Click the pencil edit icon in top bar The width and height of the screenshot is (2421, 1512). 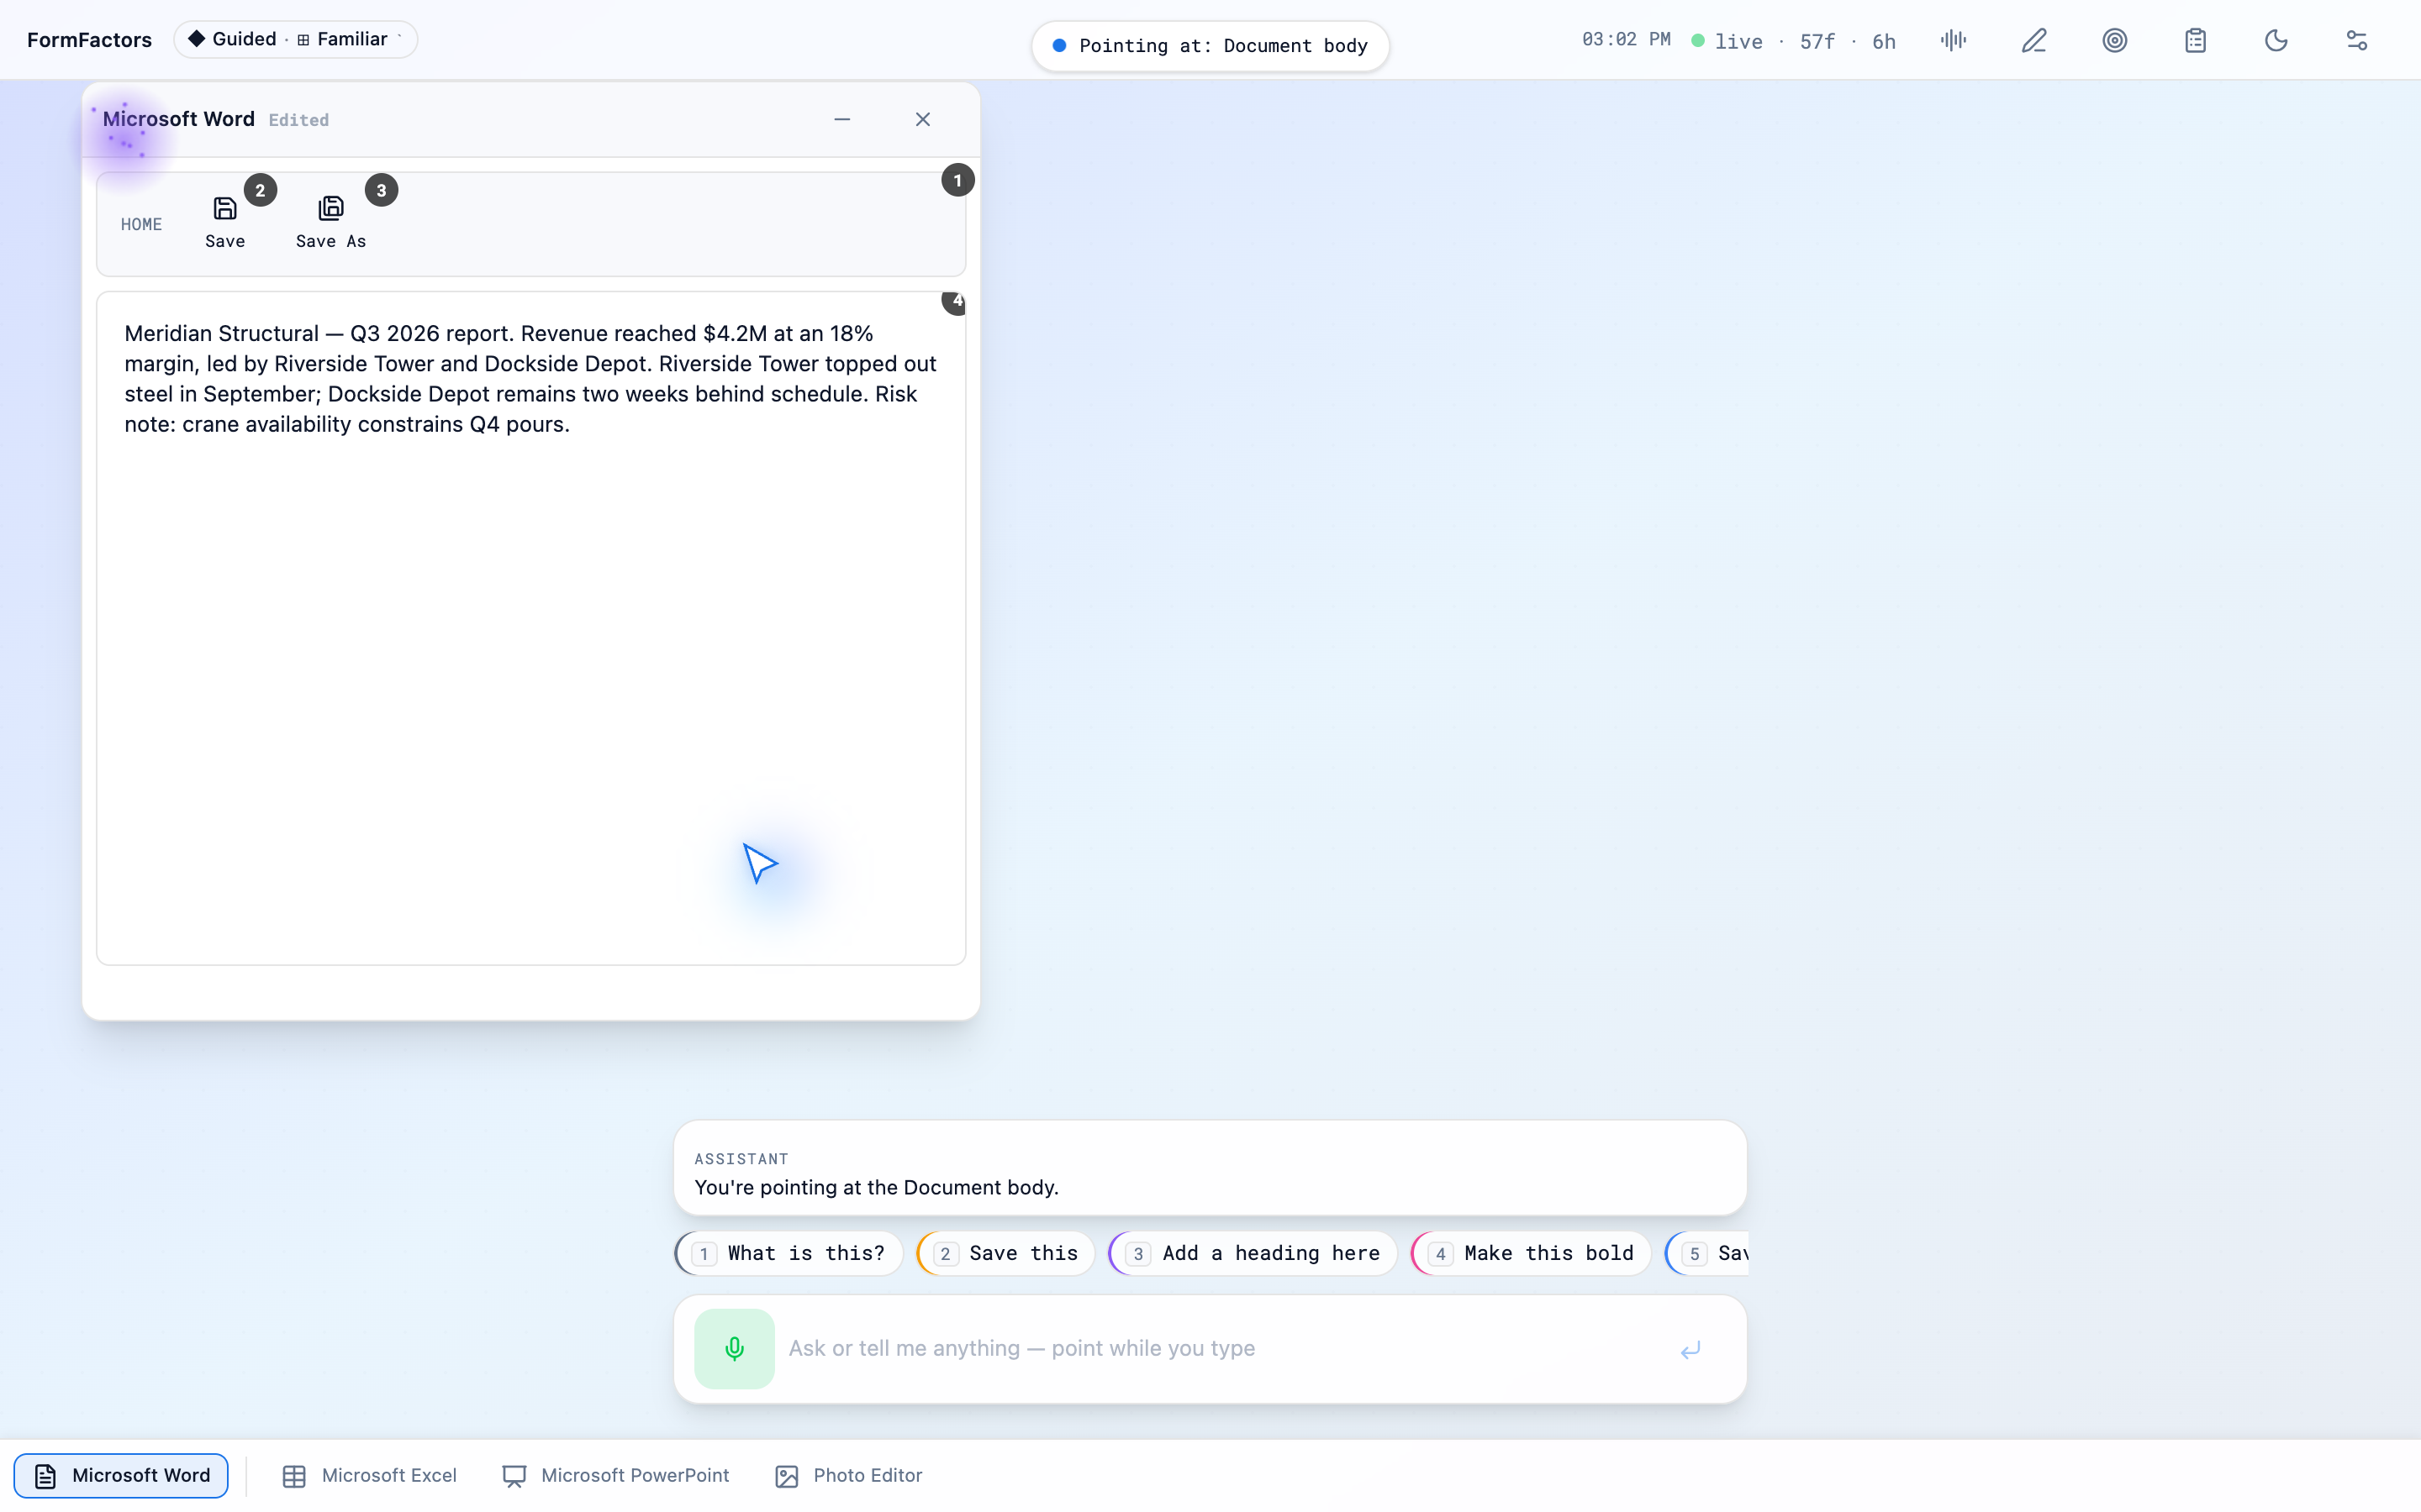point(2033,40)
